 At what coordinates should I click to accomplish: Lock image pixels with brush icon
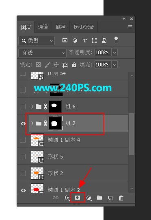click(47, 65)
